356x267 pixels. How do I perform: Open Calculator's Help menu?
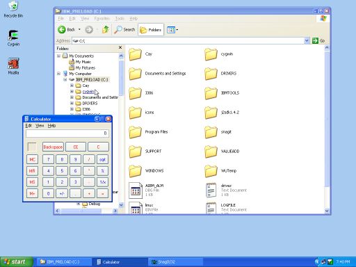51,126
